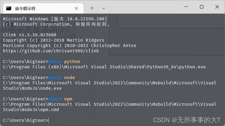Minimize the terminal window
The width and height of the screenshot is (225, 126).
(186, 7)
